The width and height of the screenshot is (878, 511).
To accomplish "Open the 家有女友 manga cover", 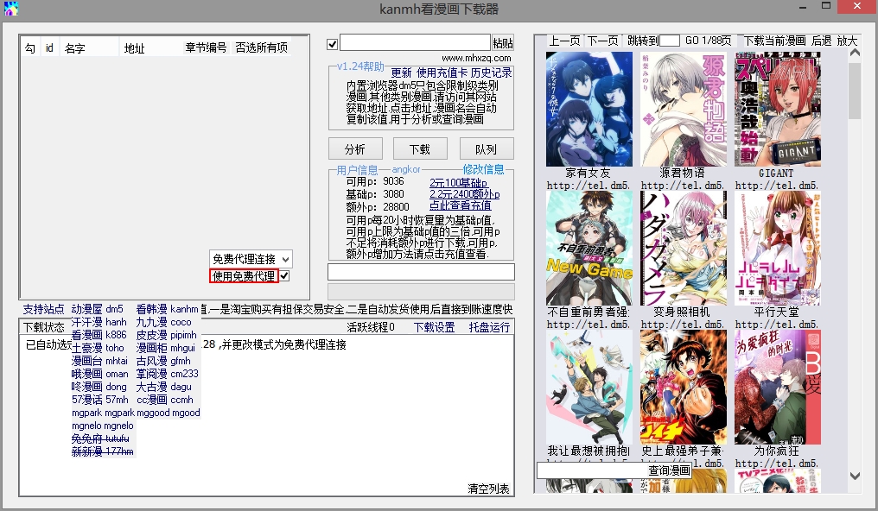I will (589, 109).
